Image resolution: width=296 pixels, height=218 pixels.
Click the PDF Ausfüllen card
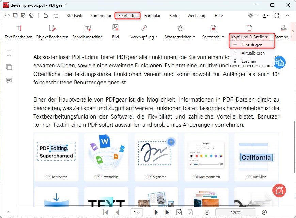pyautogui.click(x=256, y=157)
